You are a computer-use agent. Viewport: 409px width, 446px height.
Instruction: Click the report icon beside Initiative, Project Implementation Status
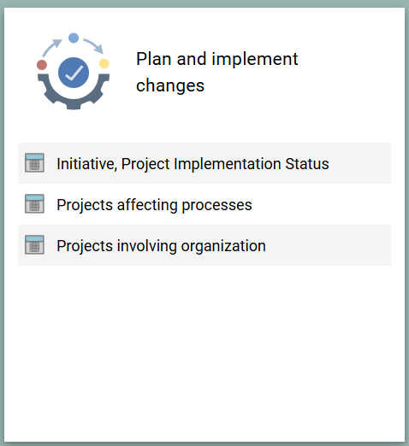[x=34, y=162]
